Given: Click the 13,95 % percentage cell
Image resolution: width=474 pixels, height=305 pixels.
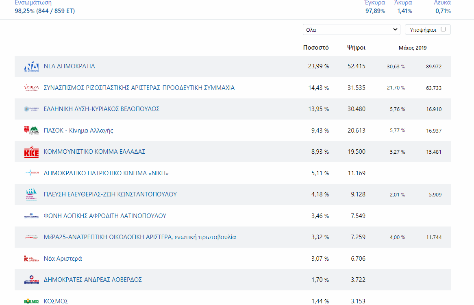Looking at the screenshot, I should [319, 109].
